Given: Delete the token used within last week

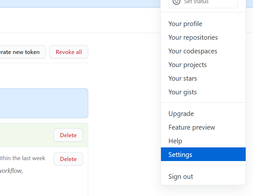Looking at the screenshot, I should tap(68, 159).
